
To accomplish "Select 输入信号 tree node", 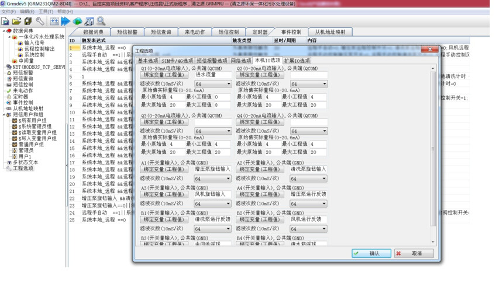I will tap(34, 43).
